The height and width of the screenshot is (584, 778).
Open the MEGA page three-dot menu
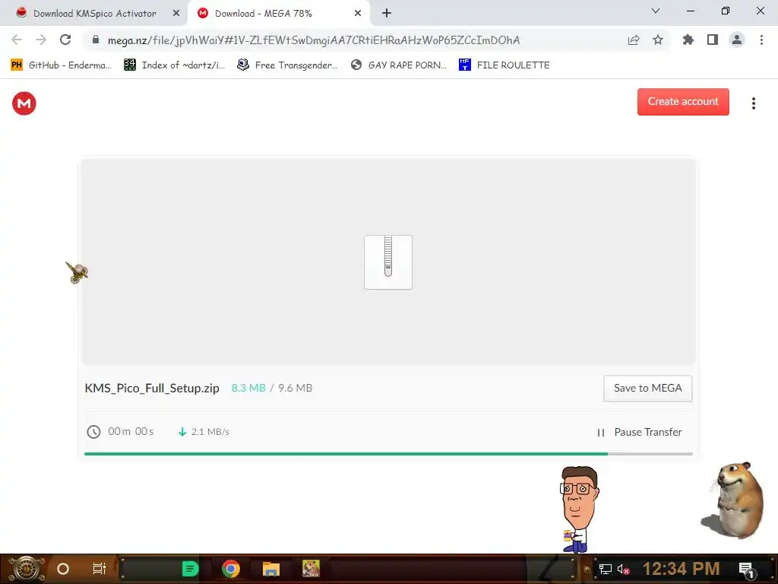click(753, 103)
